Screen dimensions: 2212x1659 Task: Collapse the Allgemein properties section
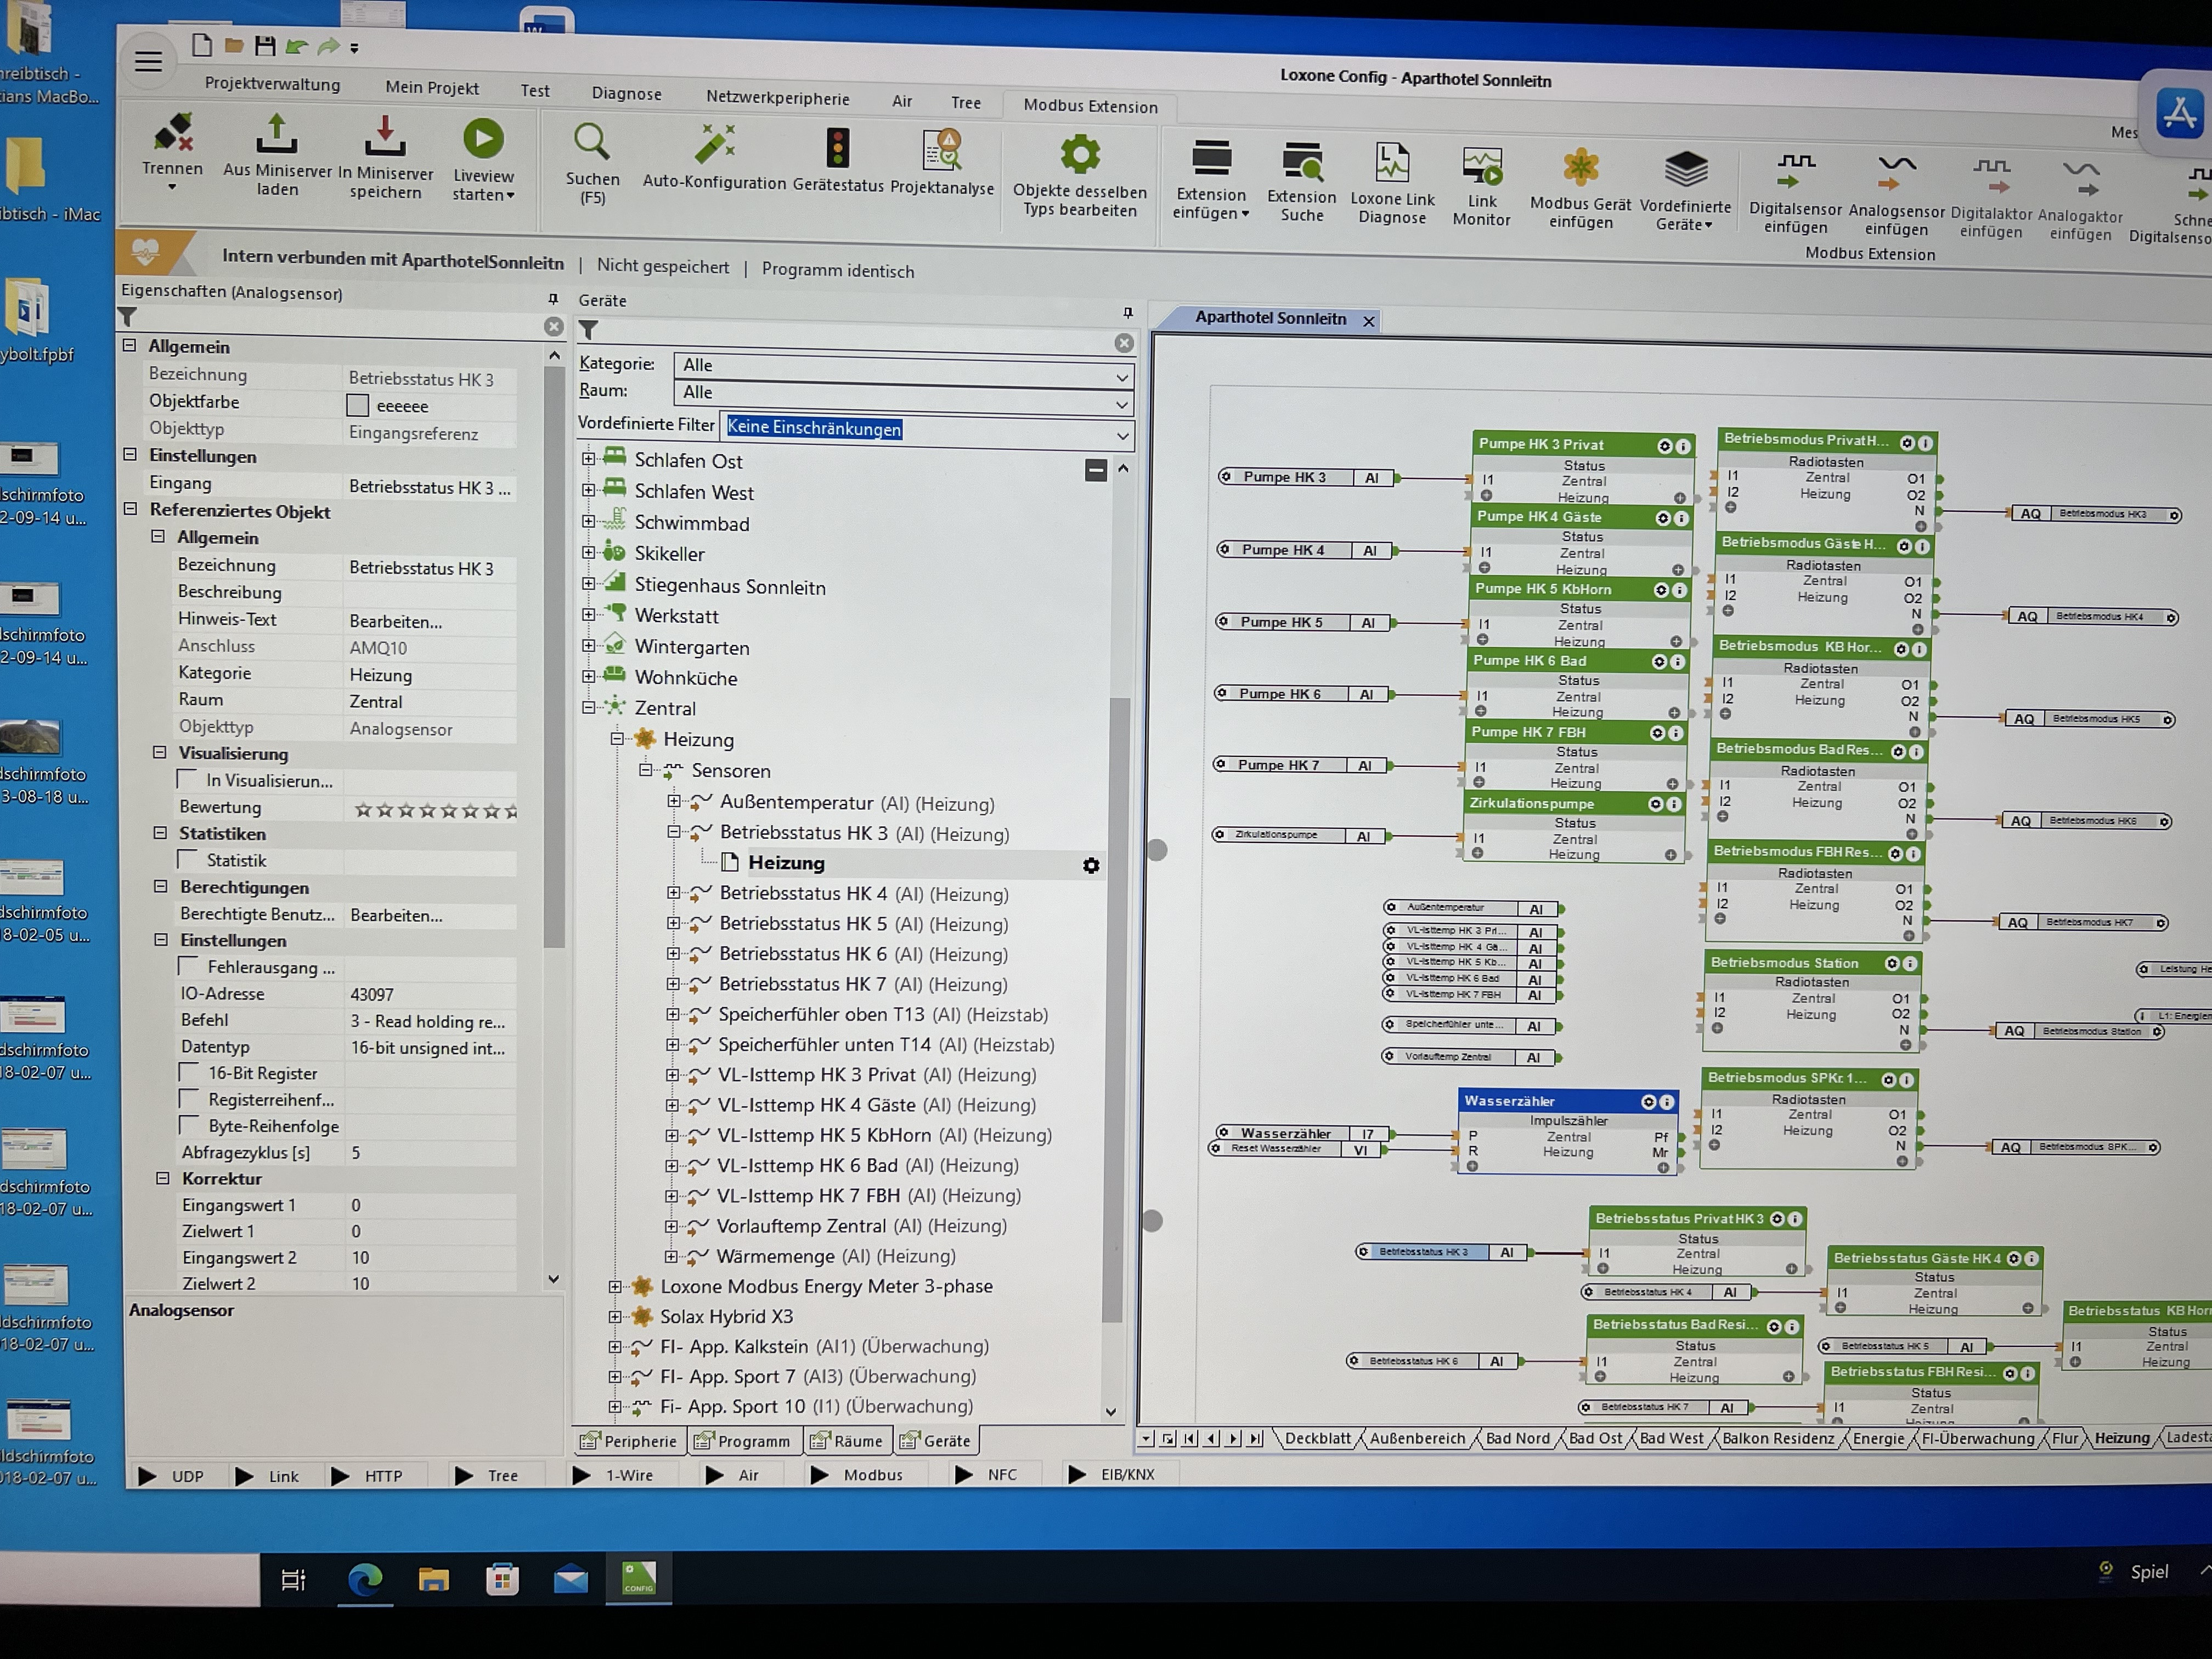pyautogui.click(x=129, y=345)
